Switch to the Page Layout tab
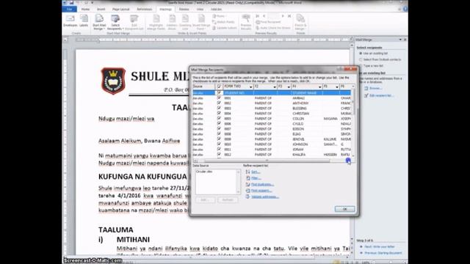Image resolution: width=470 pixels, height=264 pixels. point(120,10)
